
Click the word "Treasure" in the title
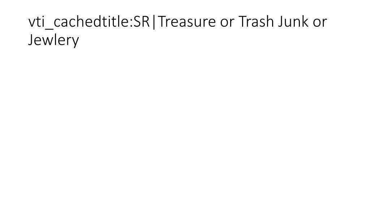pyautogui.click(x=187, y=22)
